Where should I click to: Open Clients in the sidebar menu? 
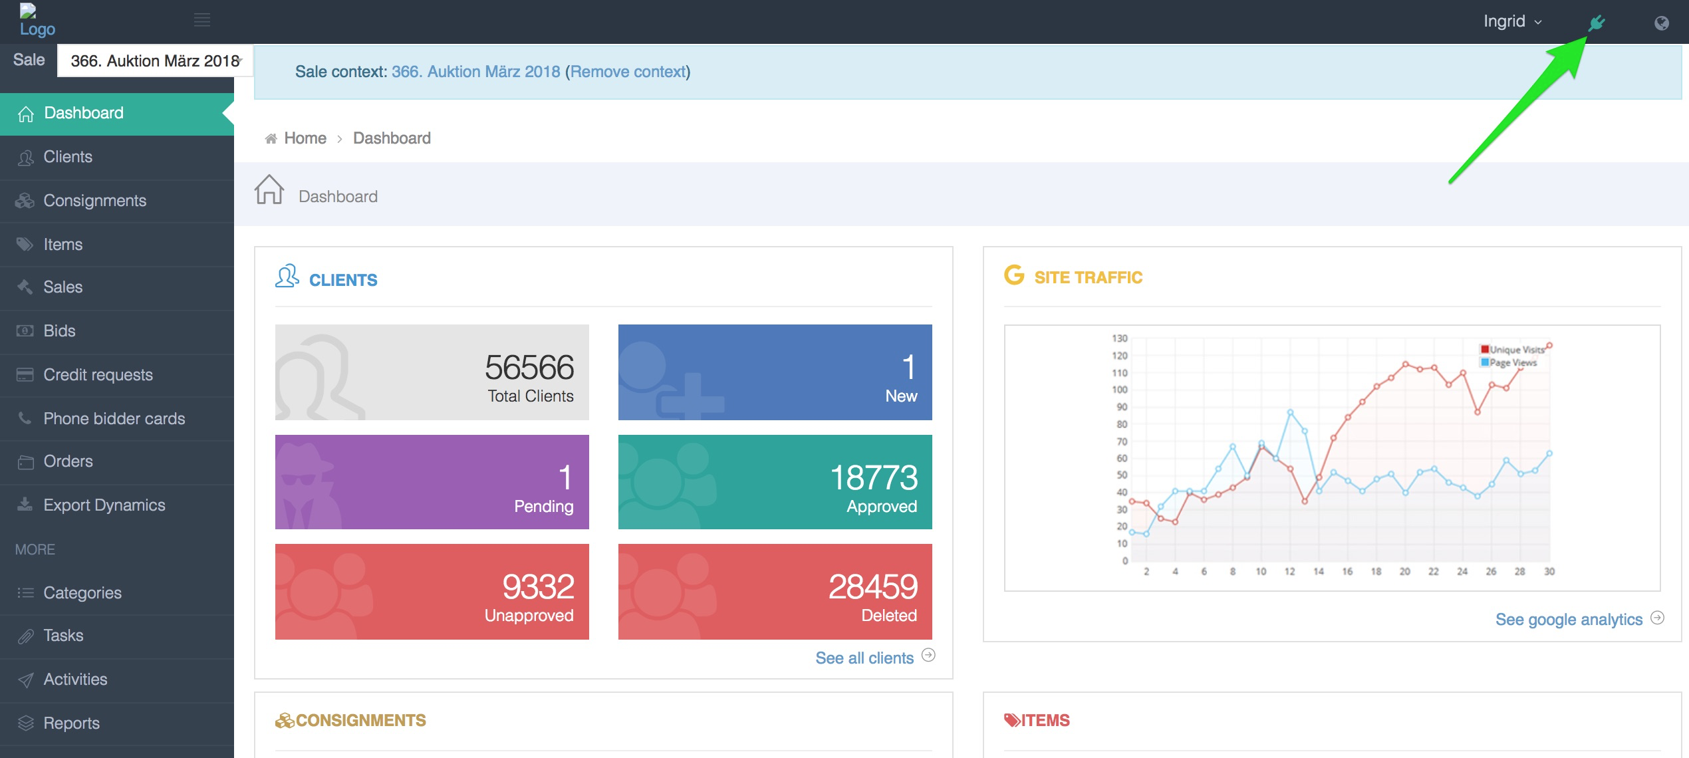click(x=117, y=158)
